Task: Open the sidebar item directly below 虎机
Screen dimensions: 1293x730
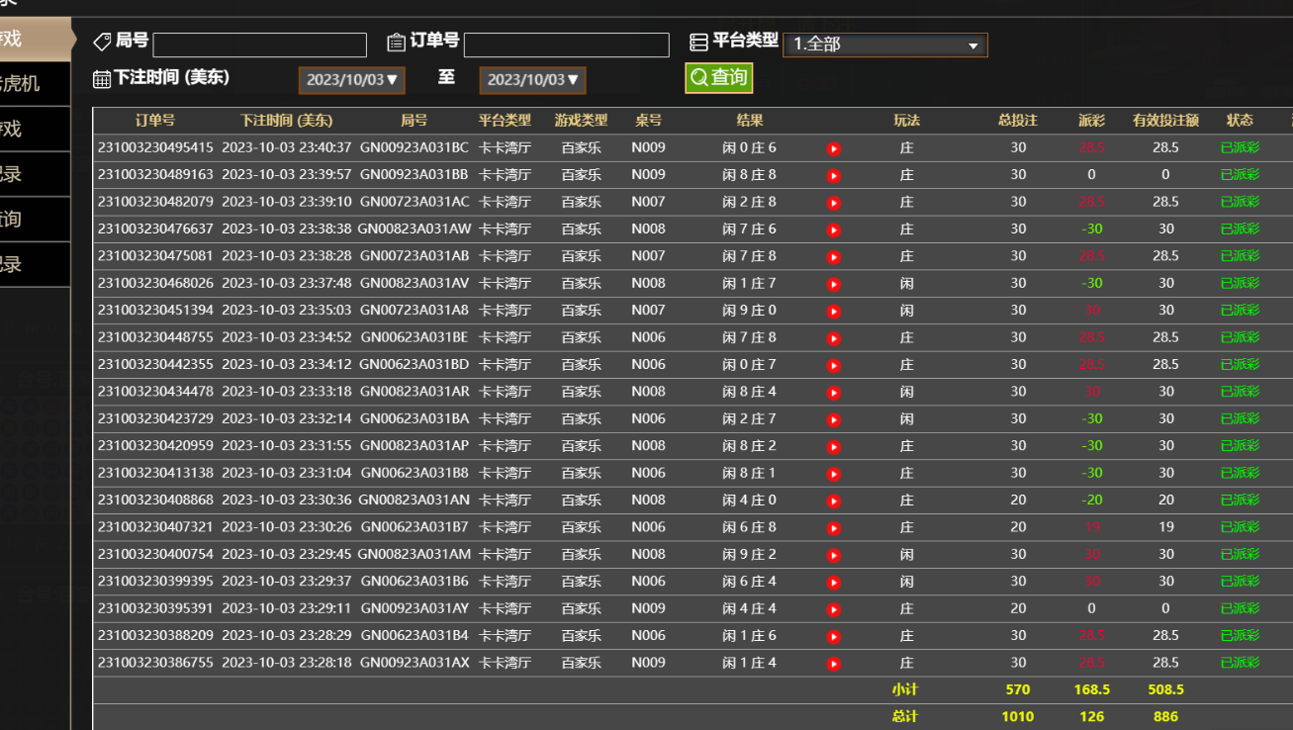Action: [x=35, y=129]
